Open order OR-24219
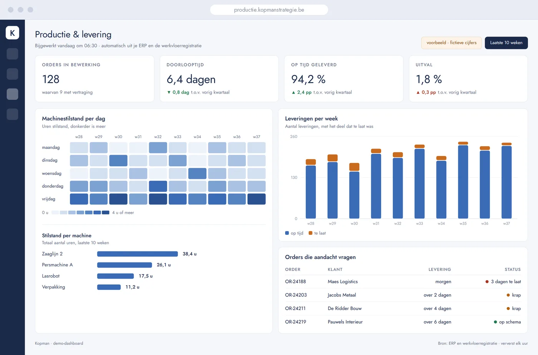Screen dimensions: 538x355 coord(296,322)
